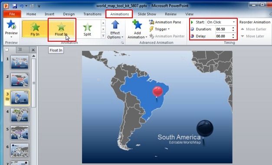
Task: Click Move Earlier in Reorder Animation
Action: tap(254, 29)
